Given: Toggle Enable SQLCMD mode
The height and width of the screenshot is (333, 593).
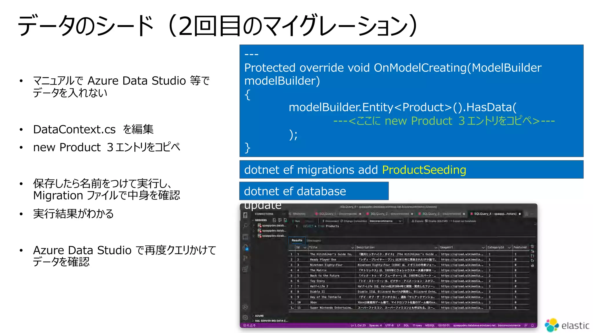Looking at the screenshot, I should pyautogui.click(x=436, y=221).
